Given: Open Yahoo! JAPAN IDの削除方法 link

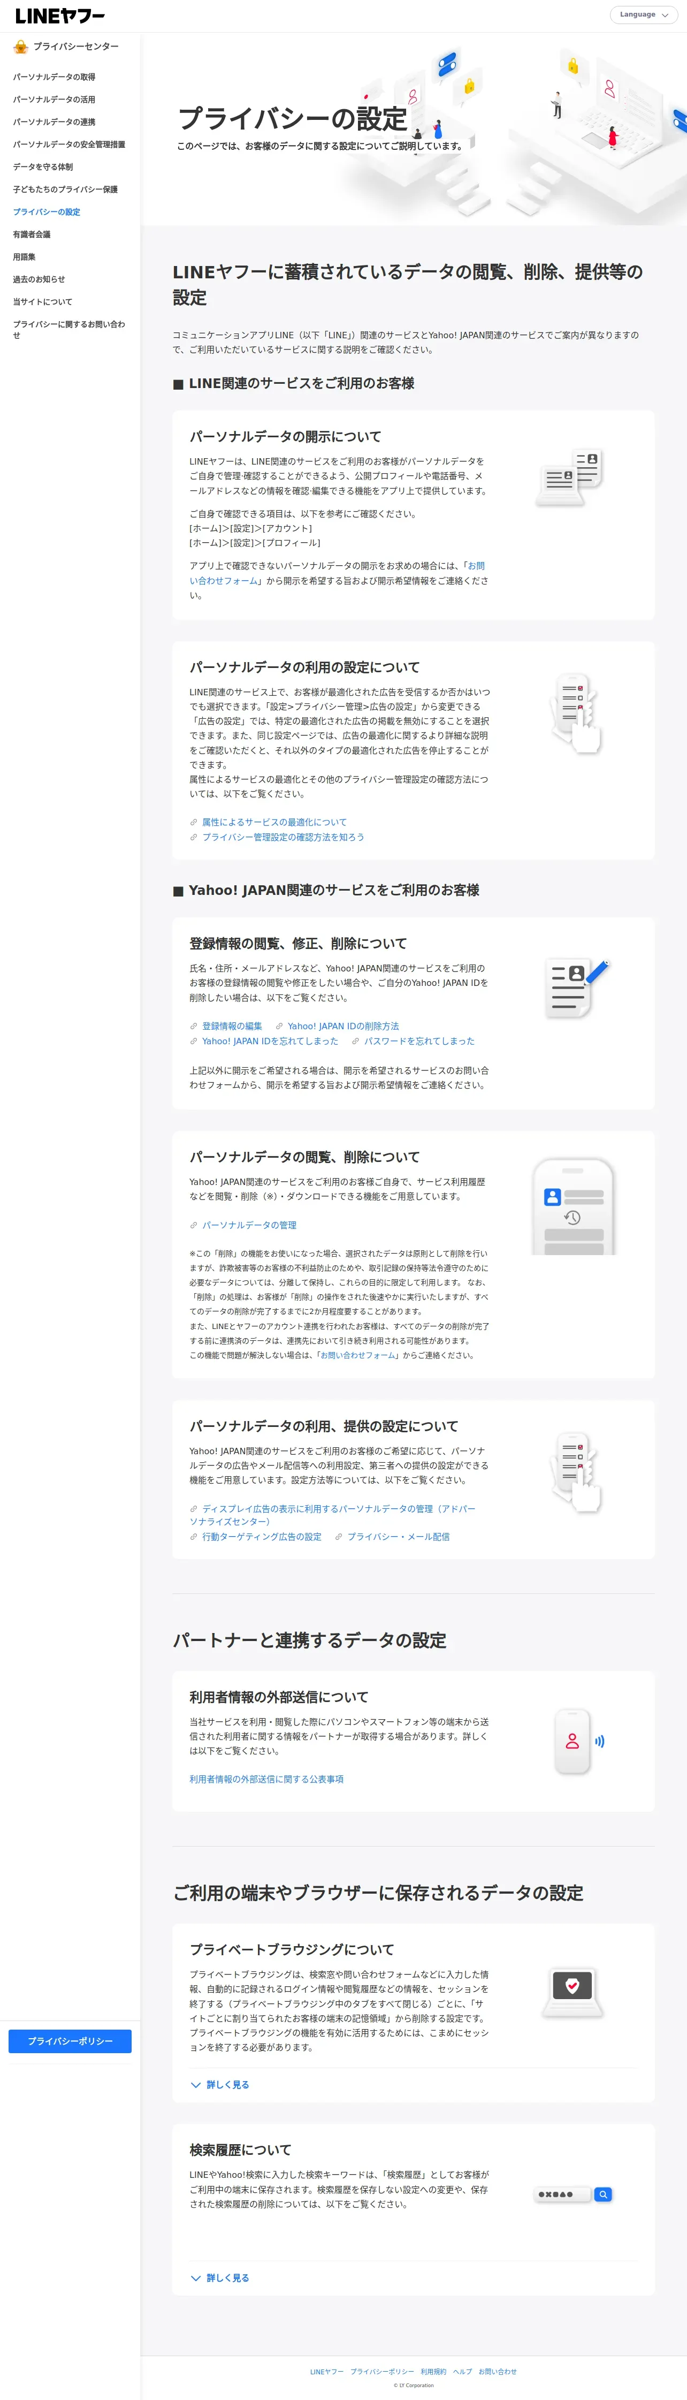Looking at the screenshot, I should coord(343,1026).
